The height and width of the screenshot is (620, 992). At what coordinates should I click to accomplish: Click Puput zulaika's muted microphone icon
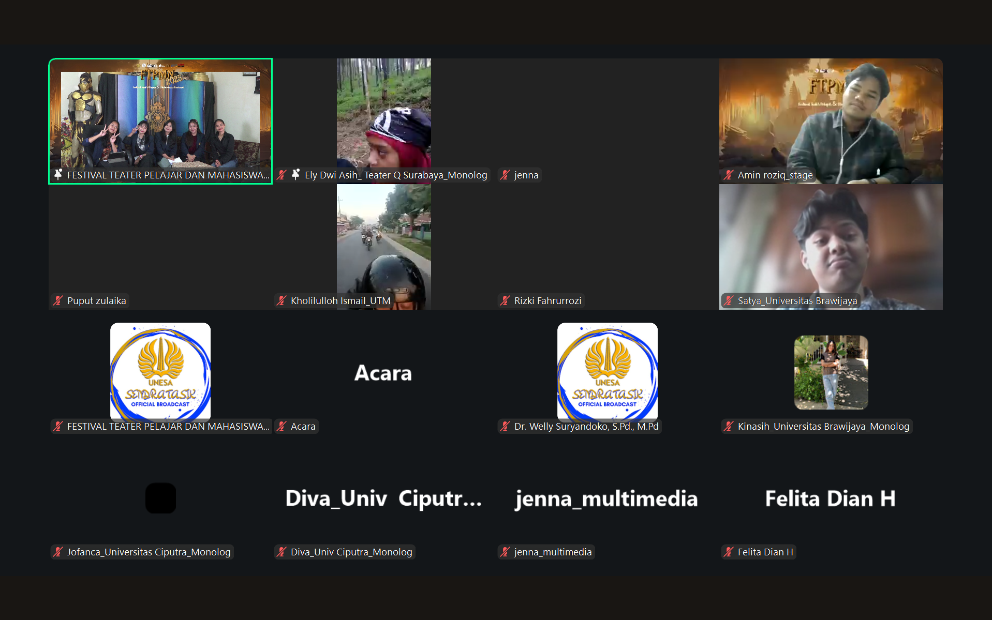tap(58, 300)
